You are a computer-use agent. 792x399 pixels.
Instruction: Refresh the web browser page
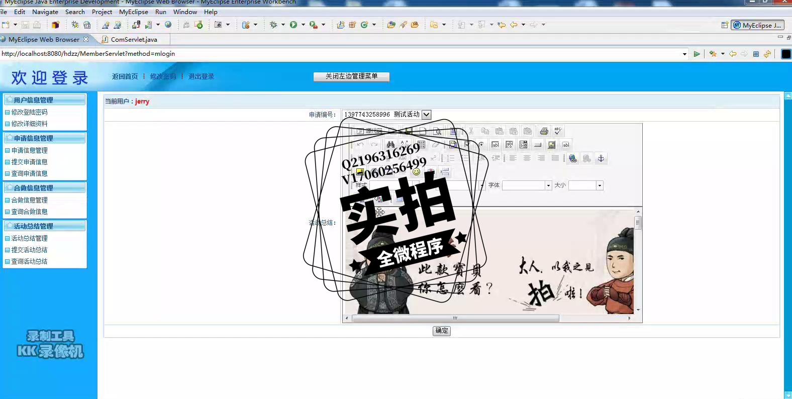coord(767,54)
